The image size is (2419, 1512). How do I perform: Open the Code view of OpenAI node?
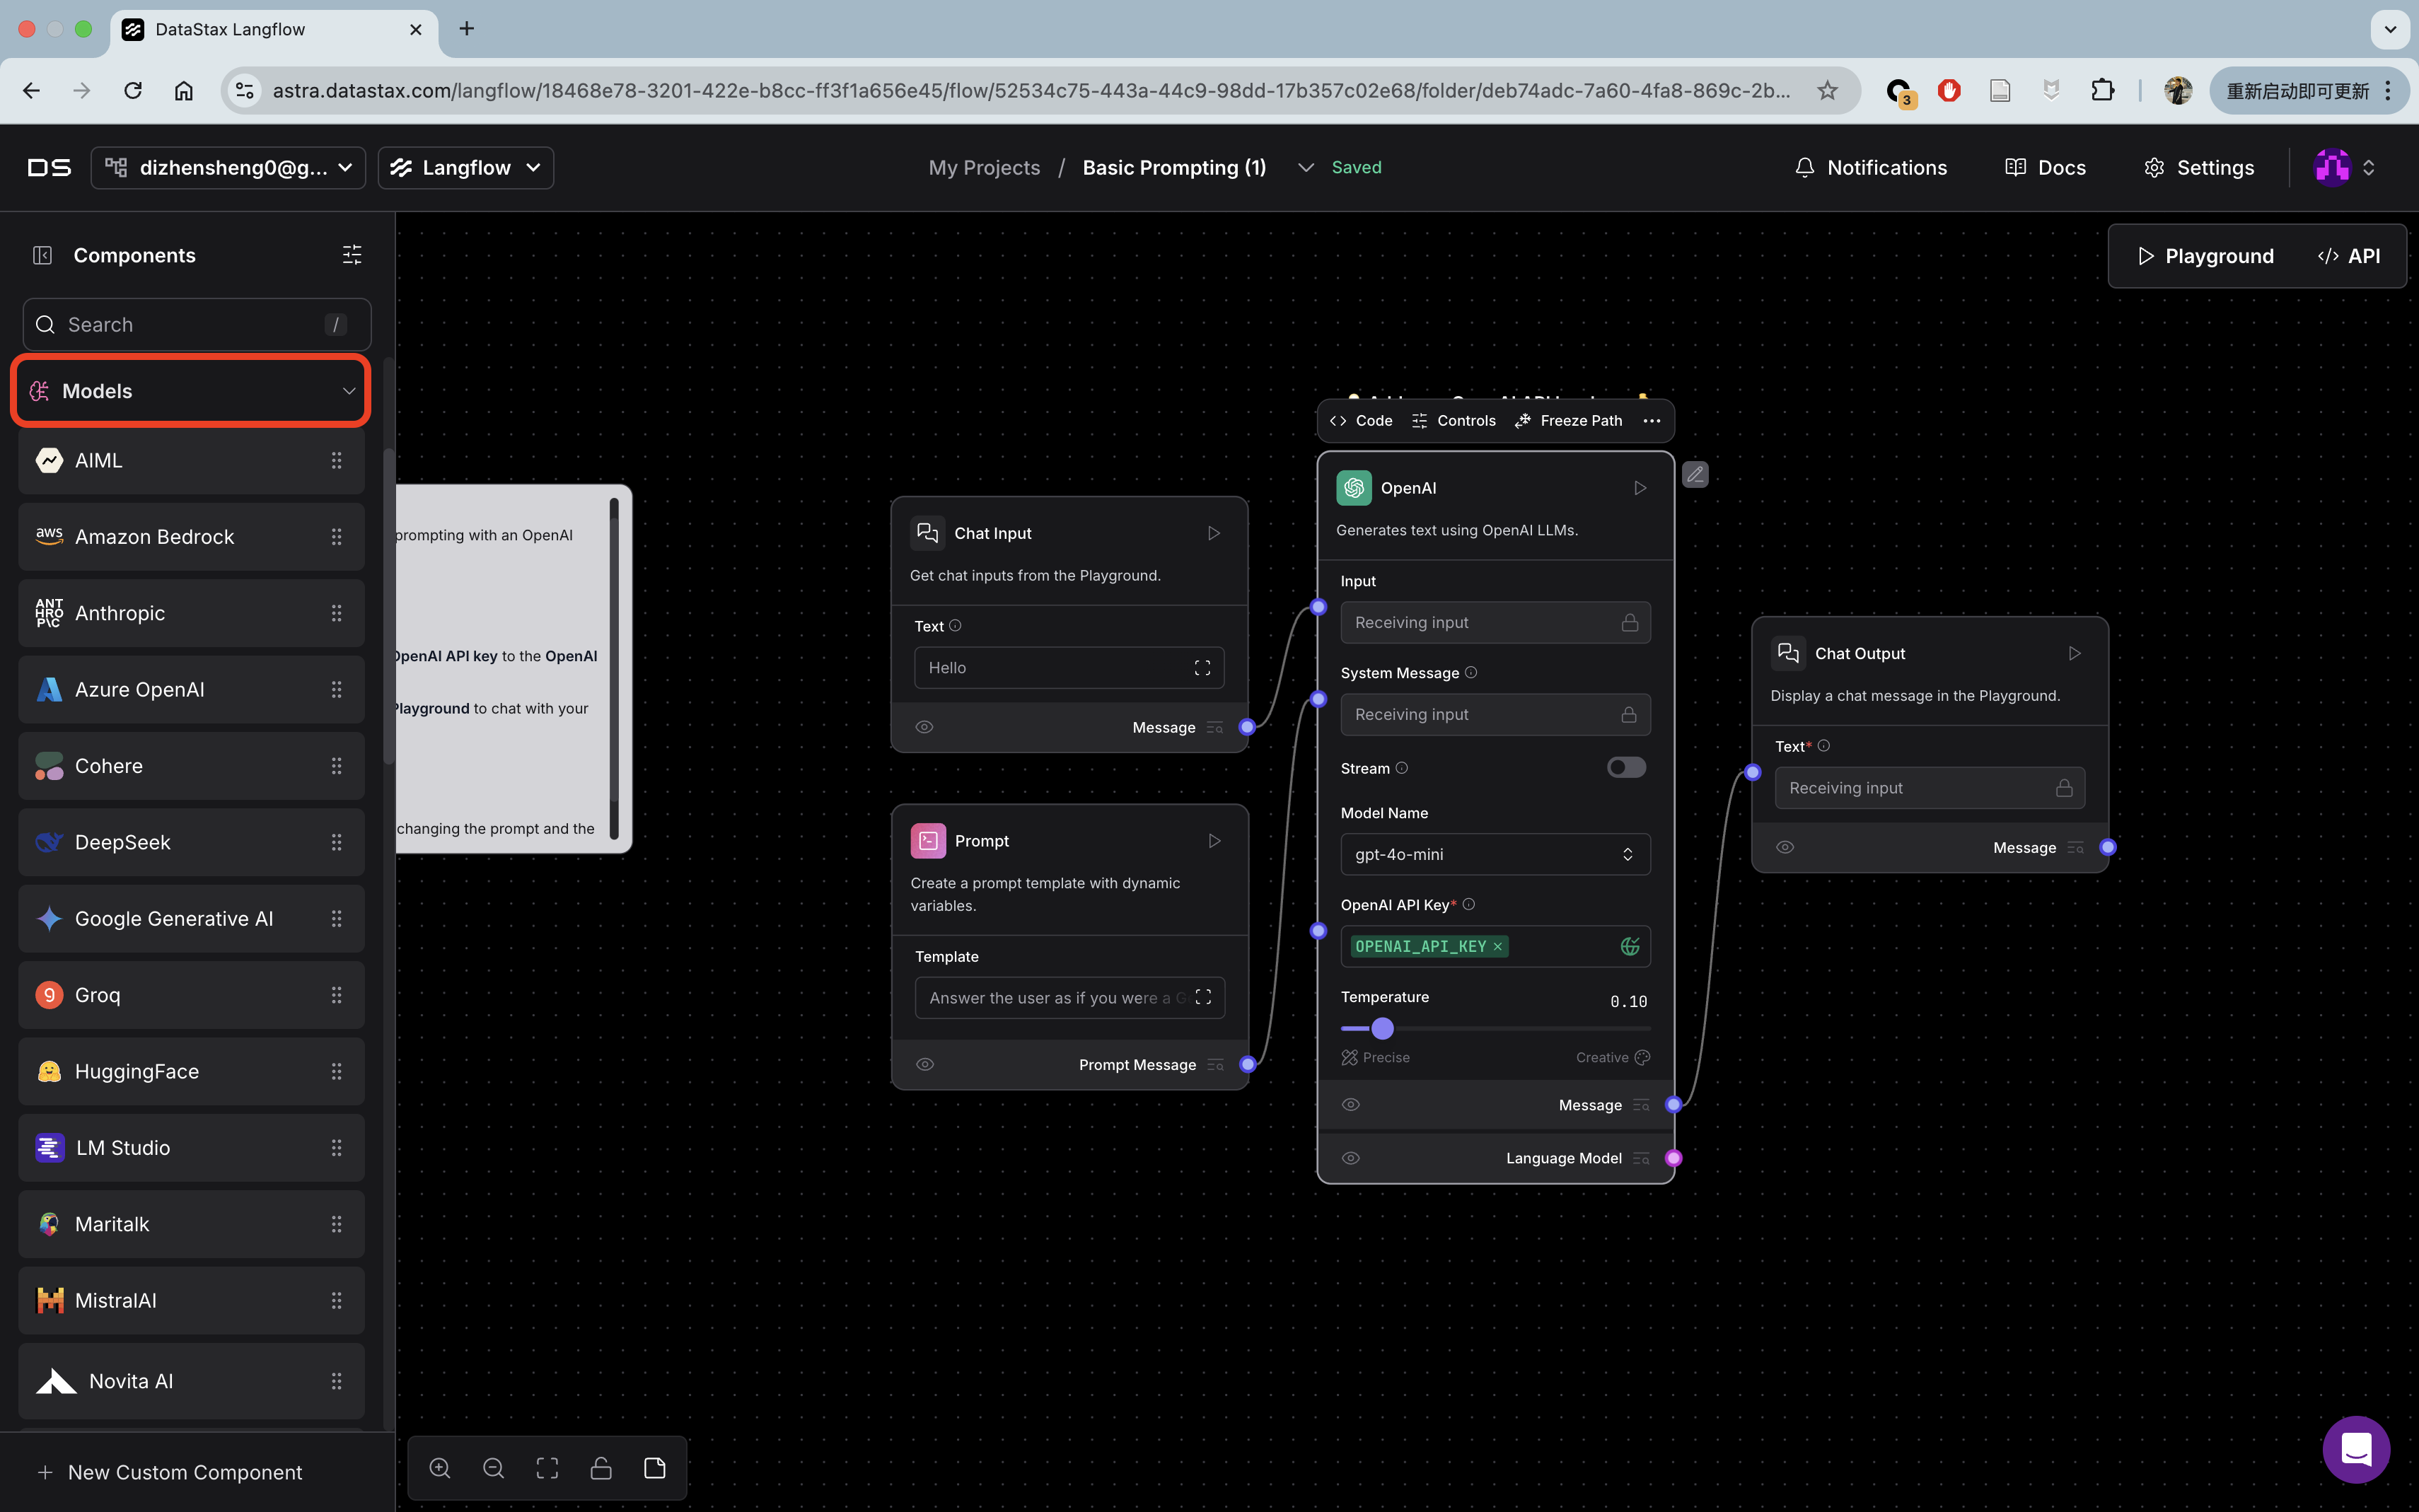pyautogui.click(x=1361, y=421)
